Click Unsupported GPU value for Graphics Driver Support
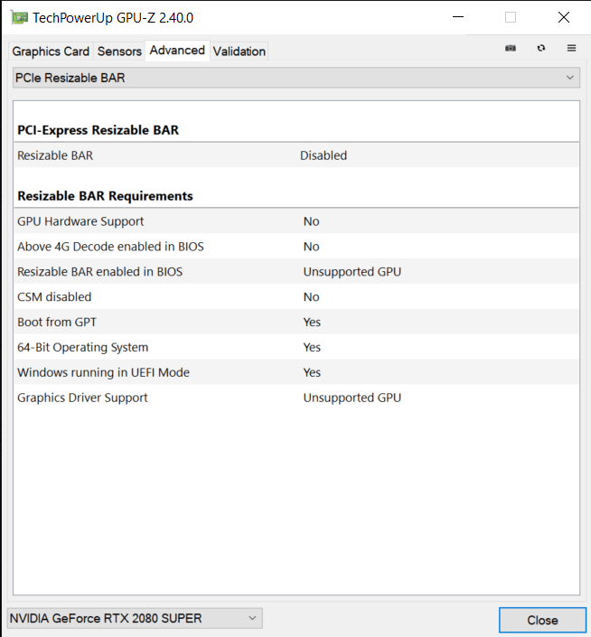This screenshot has width=591, height=637. tap(352, 398)
